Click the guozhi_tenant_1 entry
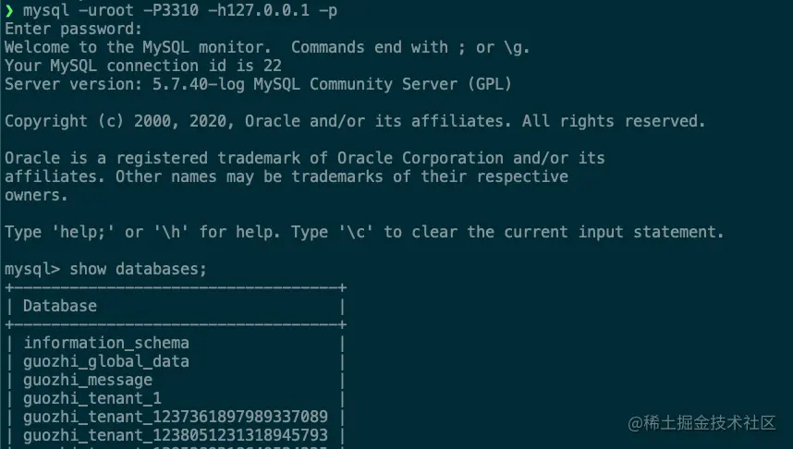Viewport: 793px width, 449px height. (x=92, y=398)
